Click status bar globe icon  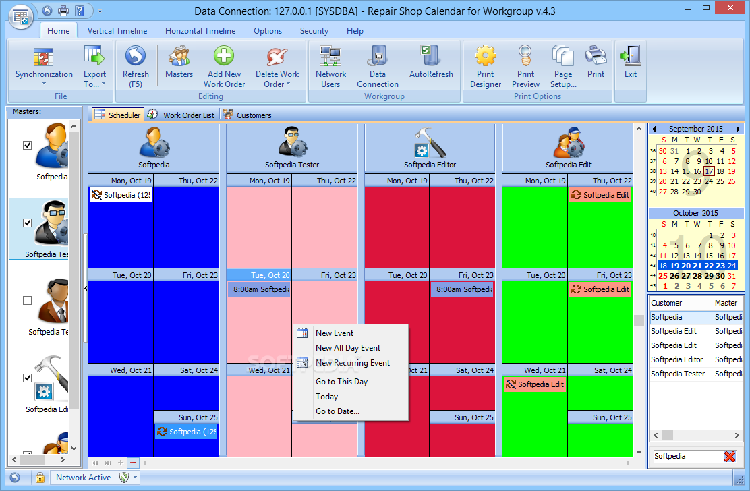pos(15,477)
